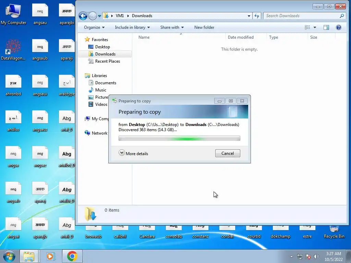Open Recent Places in navigation pane

coord(104,61)
